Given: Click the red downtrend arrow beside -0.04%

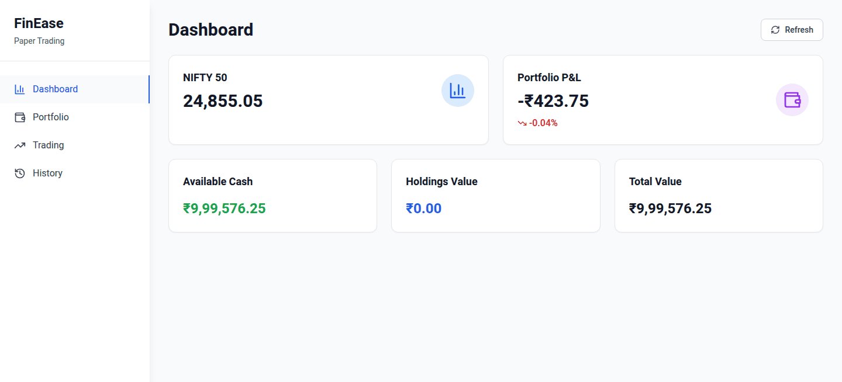Looking at the screenshot, I should (522, 123).
